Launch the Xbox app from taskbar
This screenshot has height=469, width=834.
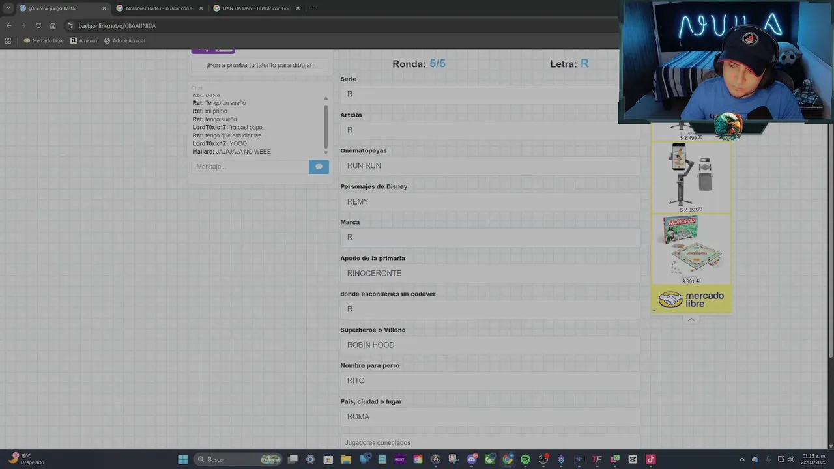coord(489,459)
